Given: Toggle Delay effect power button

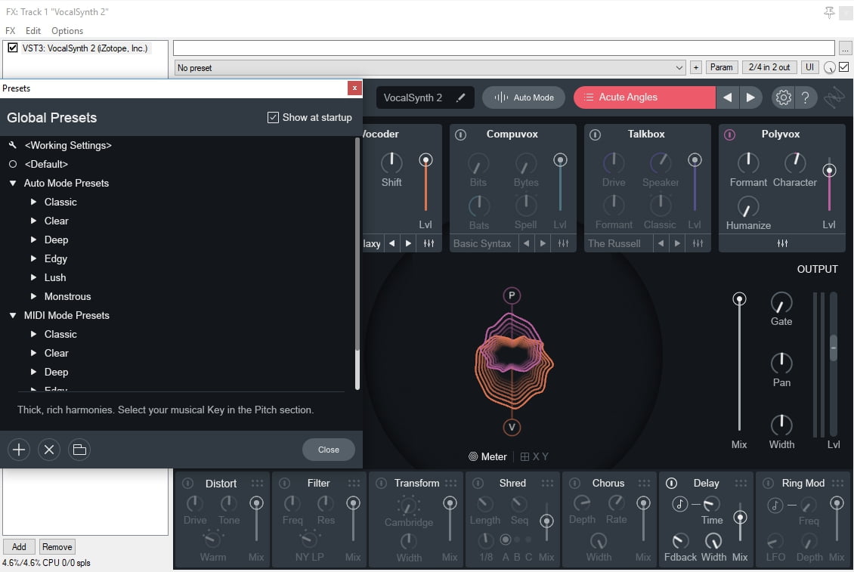Looking at the screenshot, I should click(x=672, y=483).
